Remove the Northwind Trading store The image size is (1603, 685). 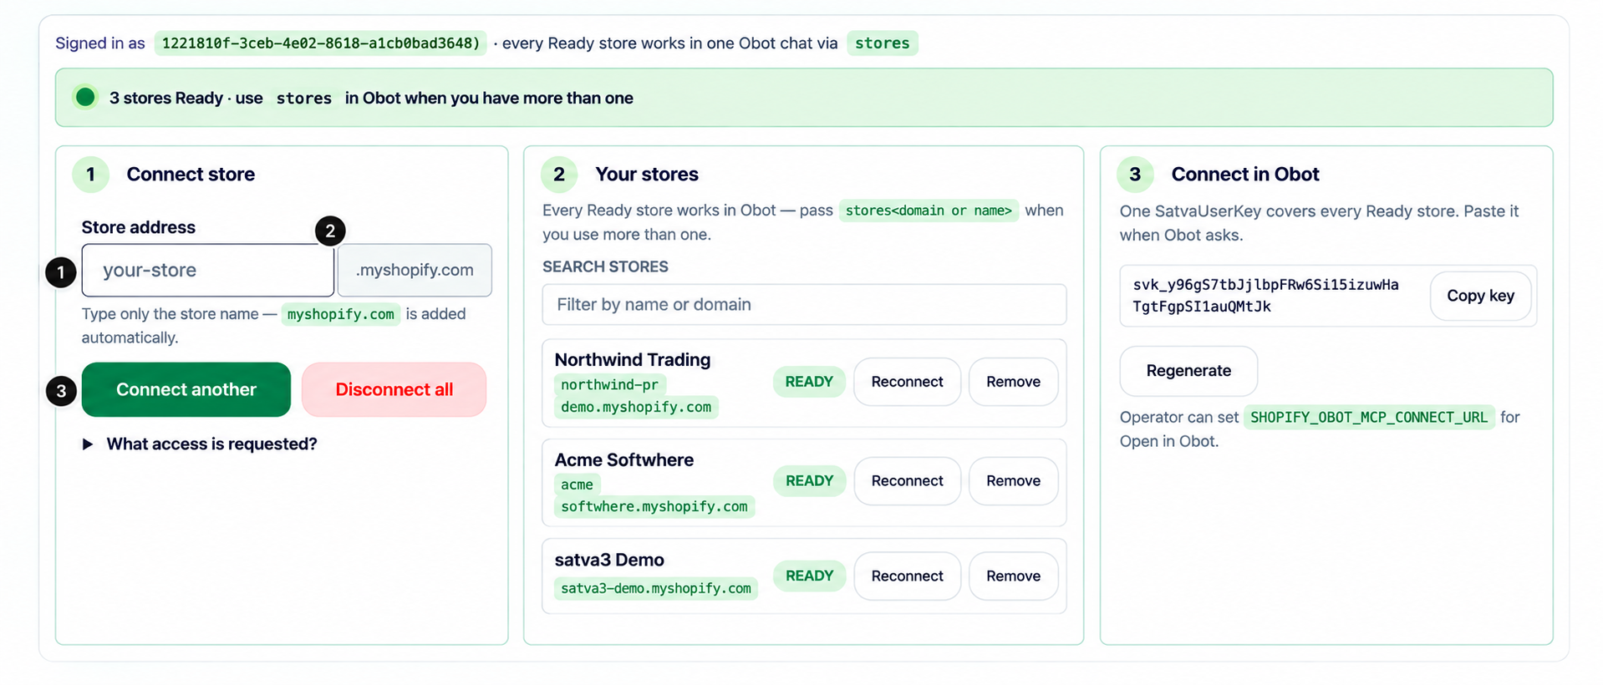point(1013,382)
